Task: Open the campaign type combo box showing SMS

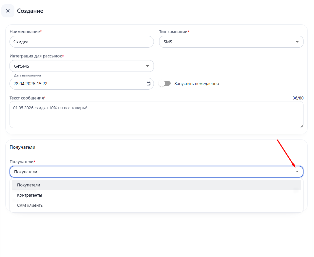Action: coord(226,42)
